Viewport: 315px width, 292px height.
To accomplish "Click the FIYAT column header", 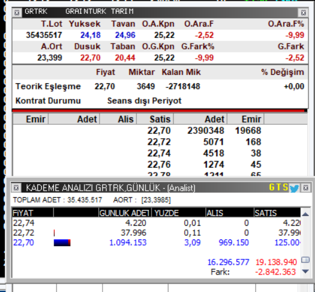I will coord(33,213).
